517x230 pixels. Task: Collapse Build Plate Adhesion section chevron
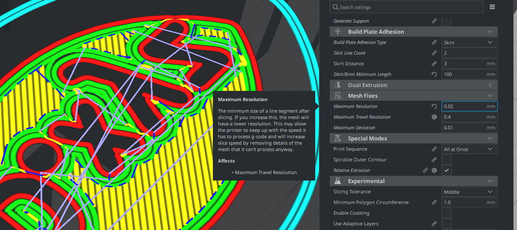click(490, 32)
